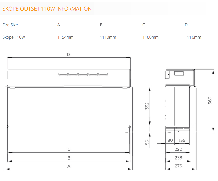This screenshot has height=181, width=218.
Task: Click the '220' depth dimension label
Action: tap(178, 149)
